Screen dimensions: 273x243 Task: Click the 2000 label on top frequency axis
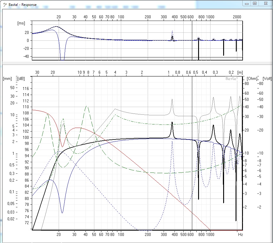coord(237,17)
